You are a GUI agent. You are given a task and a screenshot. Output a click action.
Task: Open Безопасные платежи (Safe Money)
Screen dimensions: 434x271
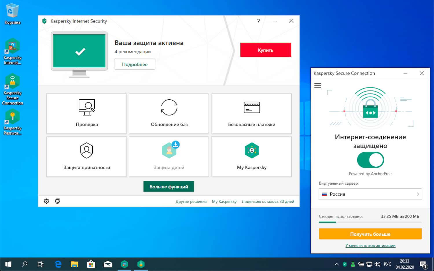[x=251, y=113]
